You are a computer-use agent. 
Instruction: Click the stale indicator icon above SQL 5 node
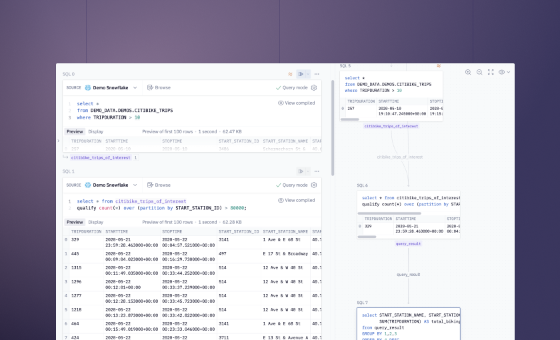(x=439, y=66)
